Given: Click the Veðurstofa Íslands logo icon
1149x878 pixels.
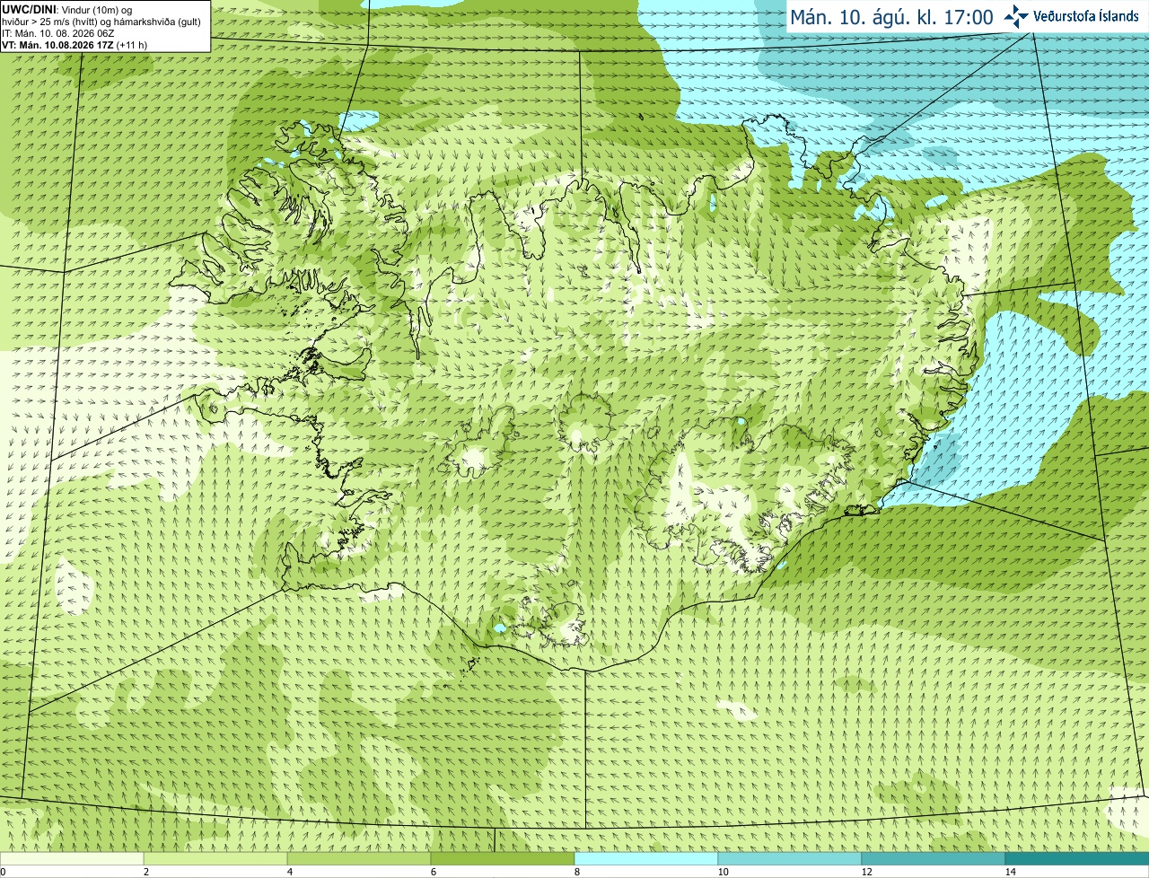Looking at the screenshot, I should (1016, 16).
